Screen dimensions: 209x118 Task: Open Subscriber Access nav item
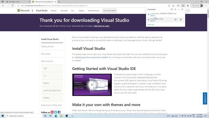click(94, 11)
